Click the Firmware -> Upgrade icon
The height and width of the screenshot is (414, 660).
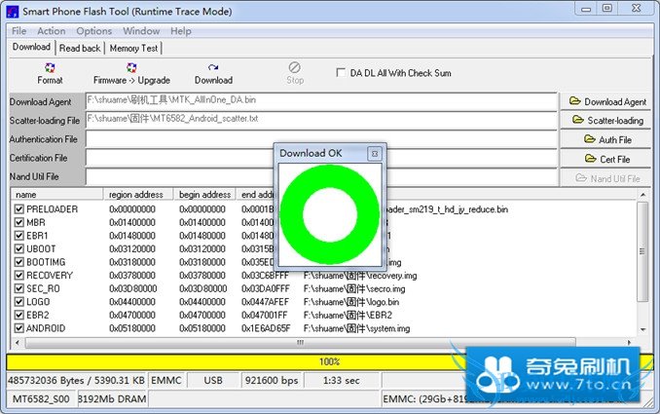(x=131, y=68)
